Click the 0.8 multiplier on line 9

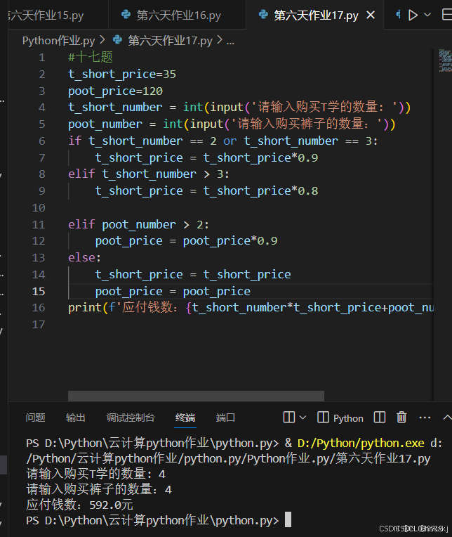(x=307, y=190)
